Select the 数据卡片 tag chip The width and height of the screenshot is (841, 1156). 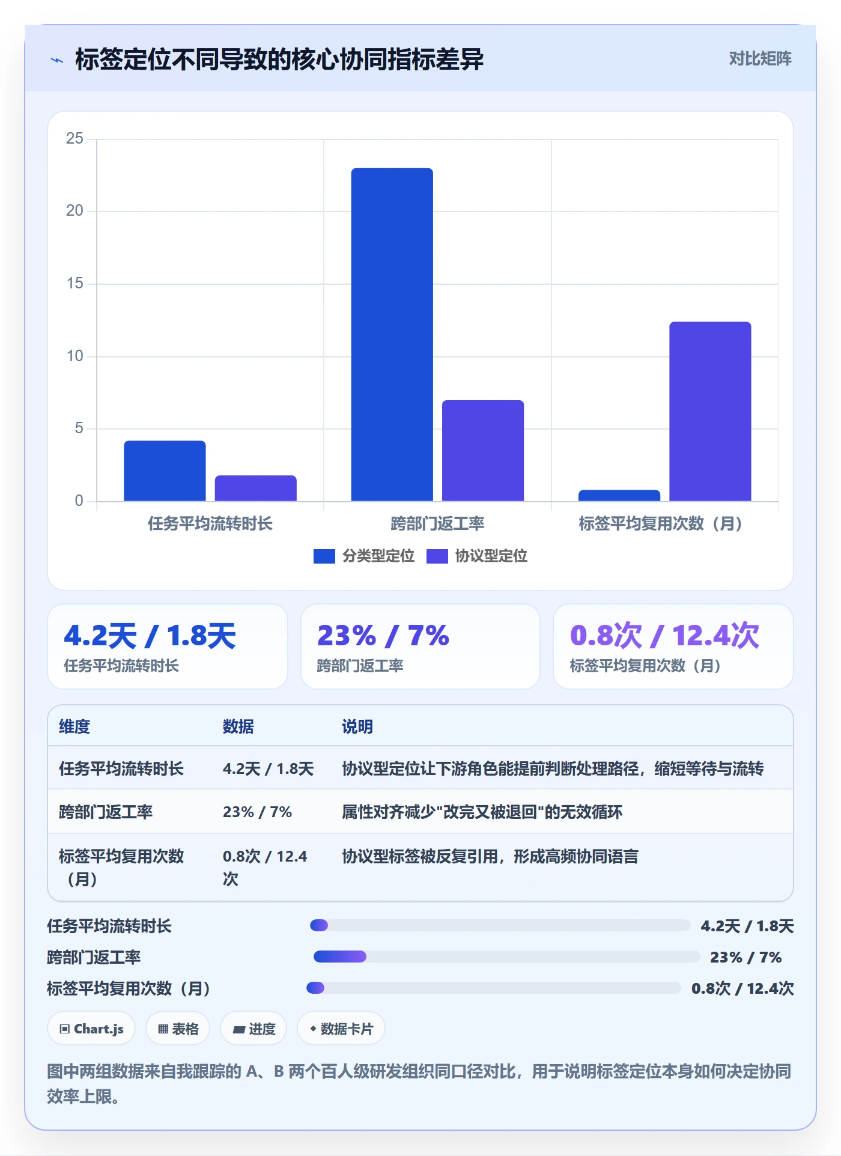341,1029
